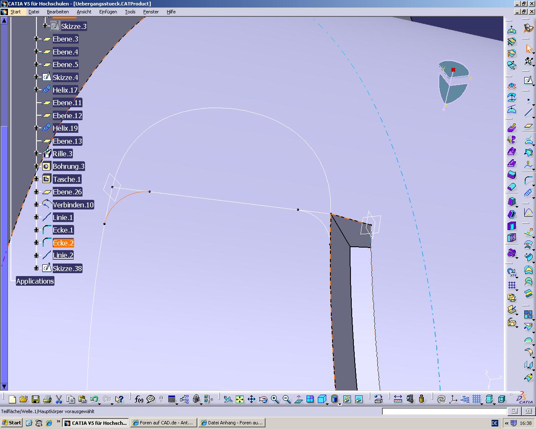This screenshot has width=536, height=429.
Task: Select the arrow Select tool icon
Action: (x=528, y=49)
